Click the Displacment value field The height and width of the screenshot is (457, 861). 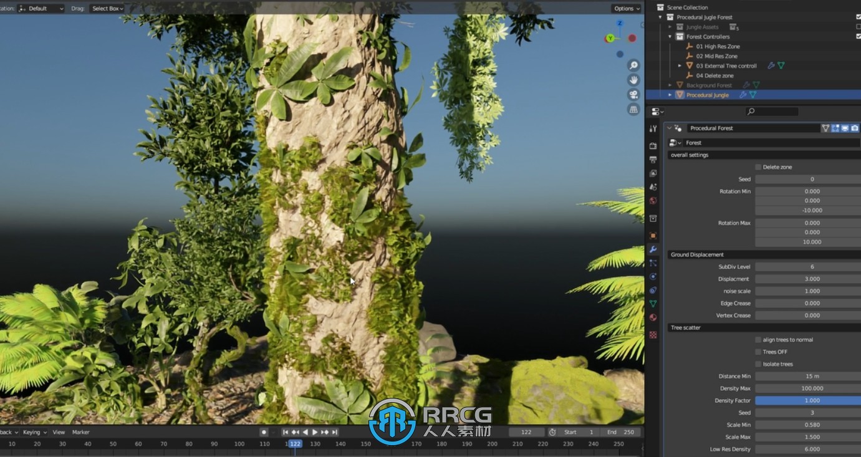point(808,279)
